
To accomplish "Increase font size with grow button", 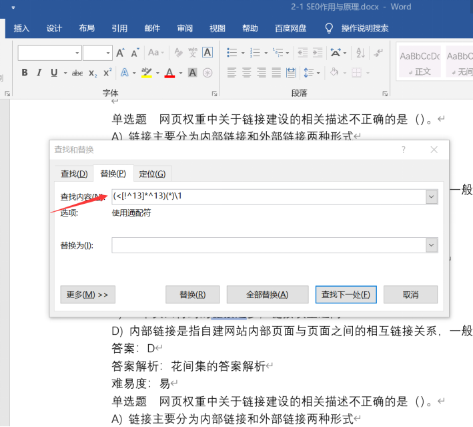I will click(x=120, y=53).
